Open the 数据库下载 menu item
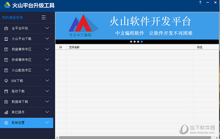Screen dimensions: 220x139 pyautogui.click(x=26, y=102)
